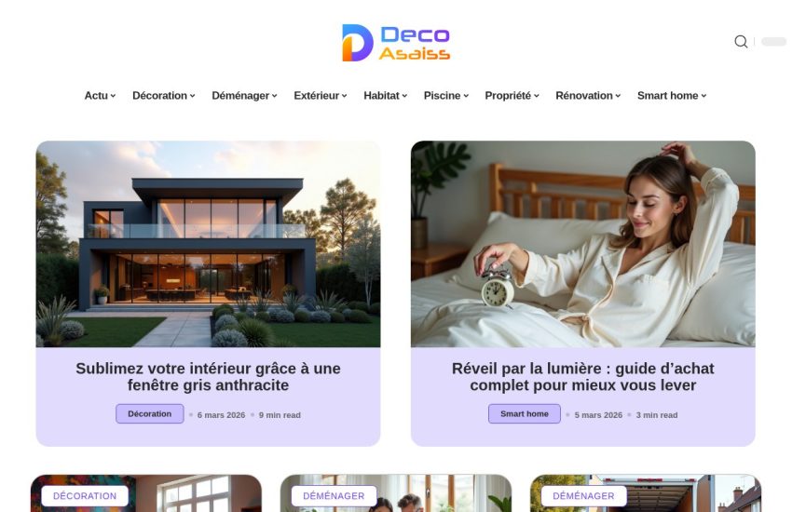This screenshot has width=792, height=512.
Task: Select the DÉCORATION tag on the bottom card
Action: pyautogui.click(x=85, y=496)
